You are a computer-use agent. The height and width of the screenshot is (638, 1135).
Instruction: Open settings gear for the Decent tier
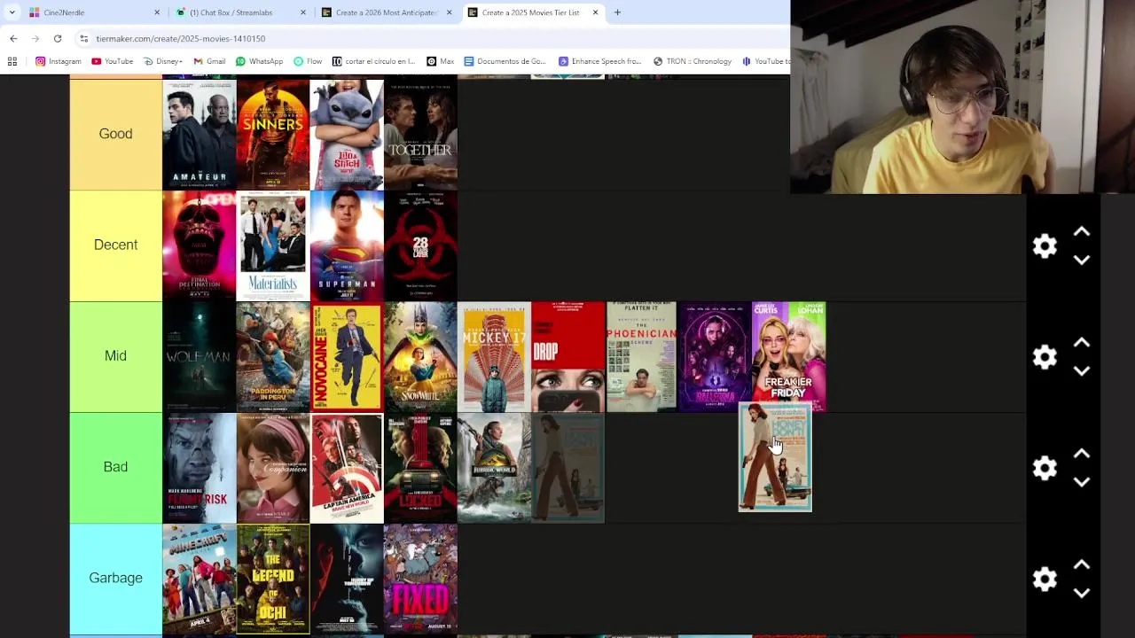[x=1045, y=245]
